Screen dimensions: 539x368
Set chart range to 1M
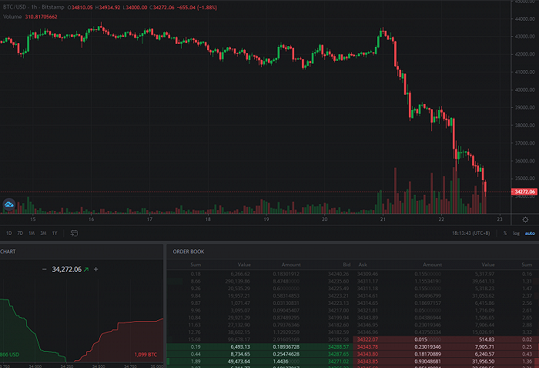(32, 233)
